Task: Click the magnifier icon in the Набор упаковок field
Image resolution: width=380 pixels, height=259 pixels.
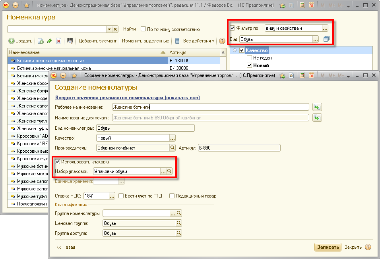Action: click(169, 171)
